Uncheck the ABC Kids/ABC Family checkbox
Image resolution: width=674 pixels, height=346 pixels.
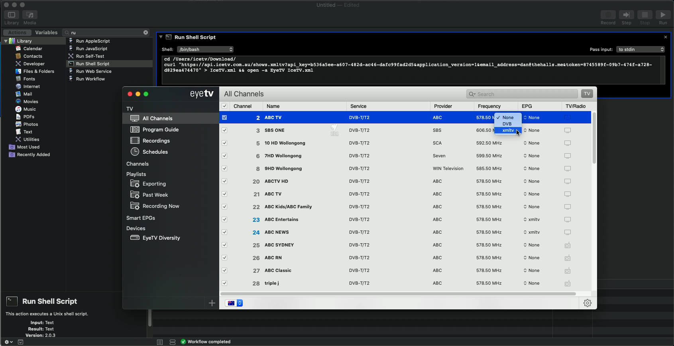[224, 207]
